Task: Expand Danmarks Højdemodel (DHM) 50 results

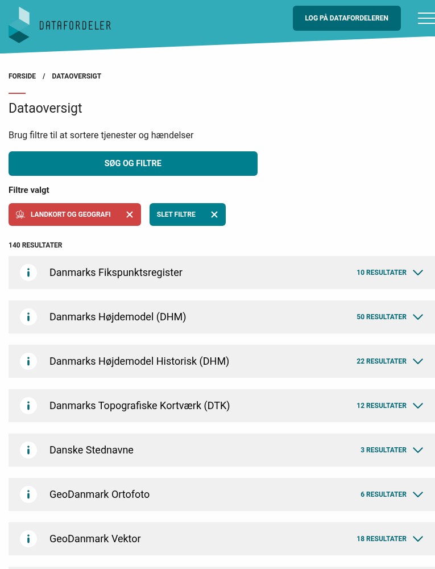Action: (x=418, y=317)
